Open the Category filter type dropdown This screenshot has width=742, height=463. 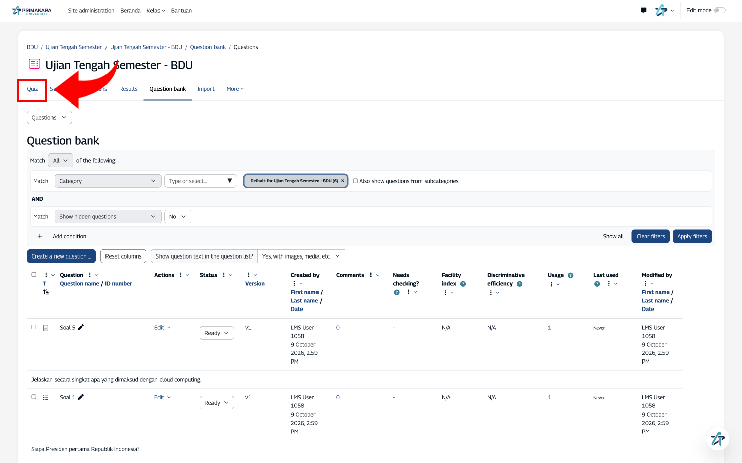tap(108, 181)
